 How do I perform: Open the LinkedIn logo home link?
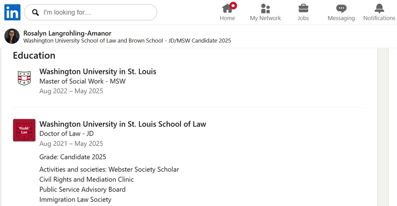12,12
